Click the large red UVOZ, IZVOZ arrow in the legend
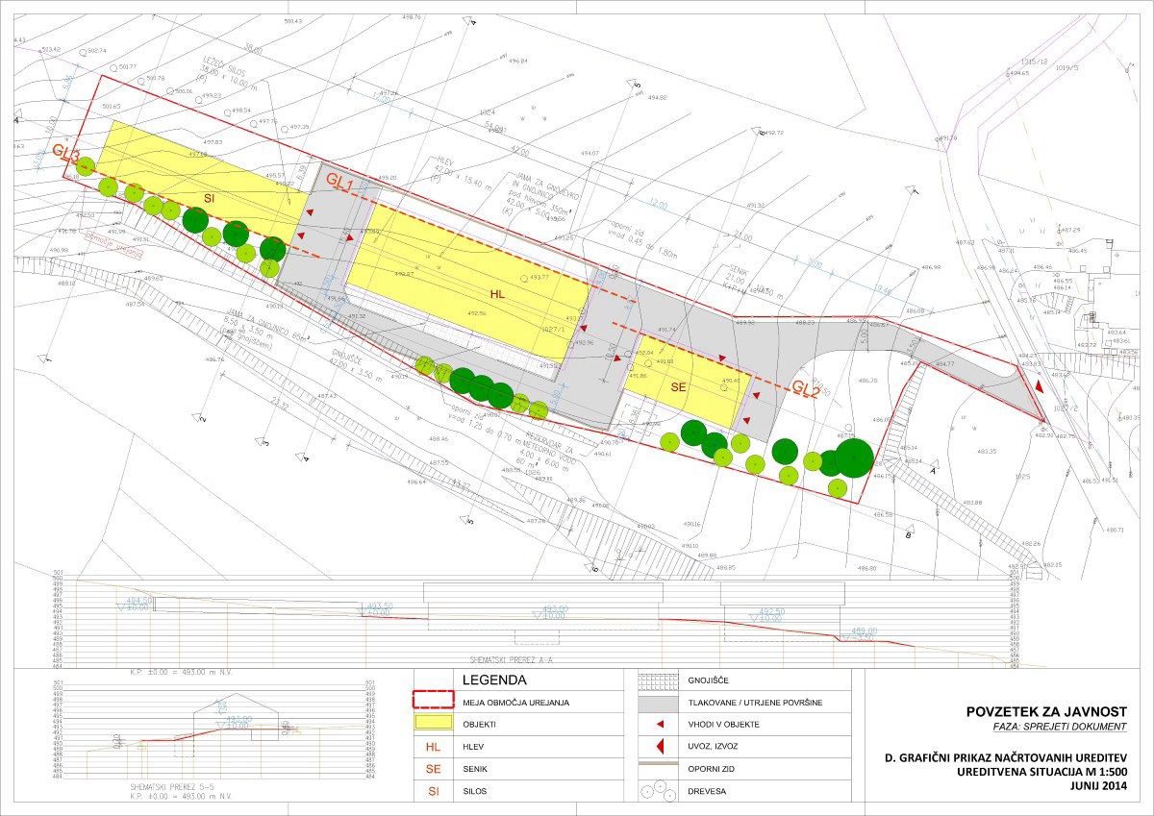The width and height of the screenshot is (1154, 816). click(661, 745)
